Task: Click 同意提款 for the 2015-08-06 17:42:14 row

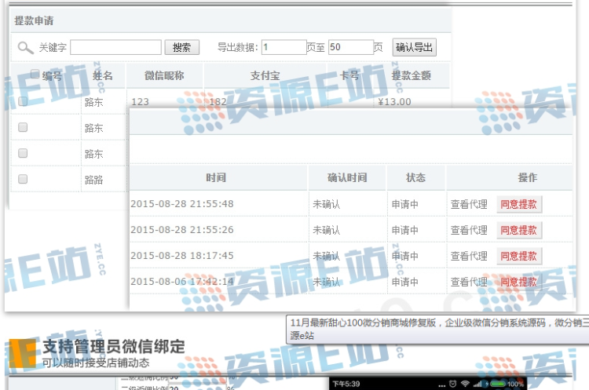Action: [519, 281]
